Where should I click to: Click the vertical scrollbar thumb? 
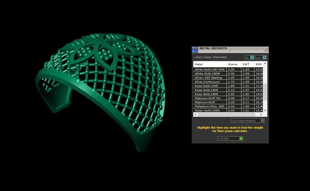tap(265, 92)
